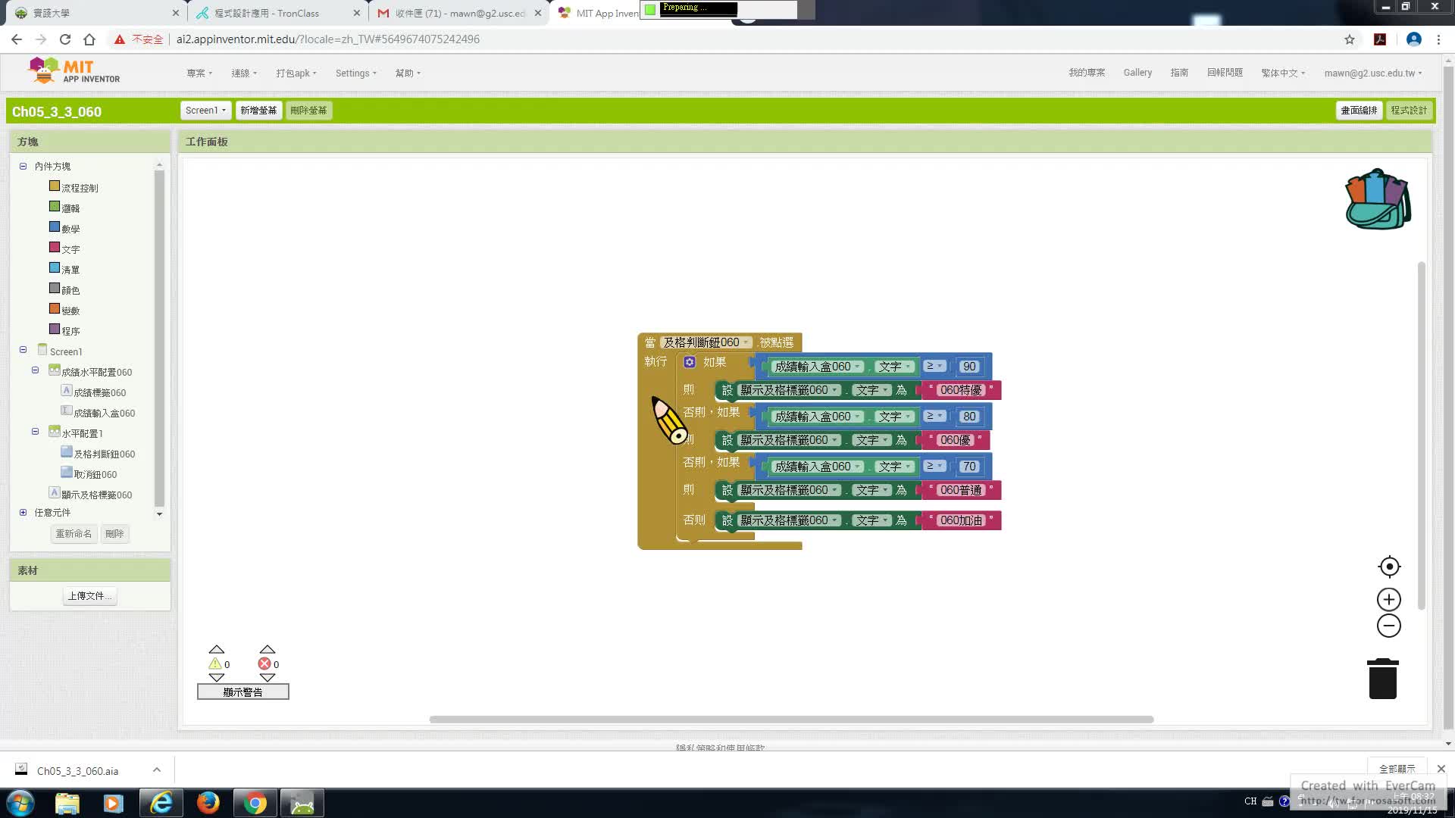This screenshot has height=818, width=1455.
Task: Click the trash can icon
Action: [x=1382, y=679]
